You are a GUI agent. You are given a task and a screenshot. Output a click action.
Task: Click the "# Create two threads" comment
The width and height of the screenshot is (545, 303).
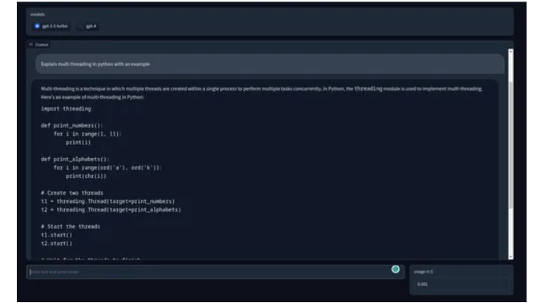(x=72, y=193)
